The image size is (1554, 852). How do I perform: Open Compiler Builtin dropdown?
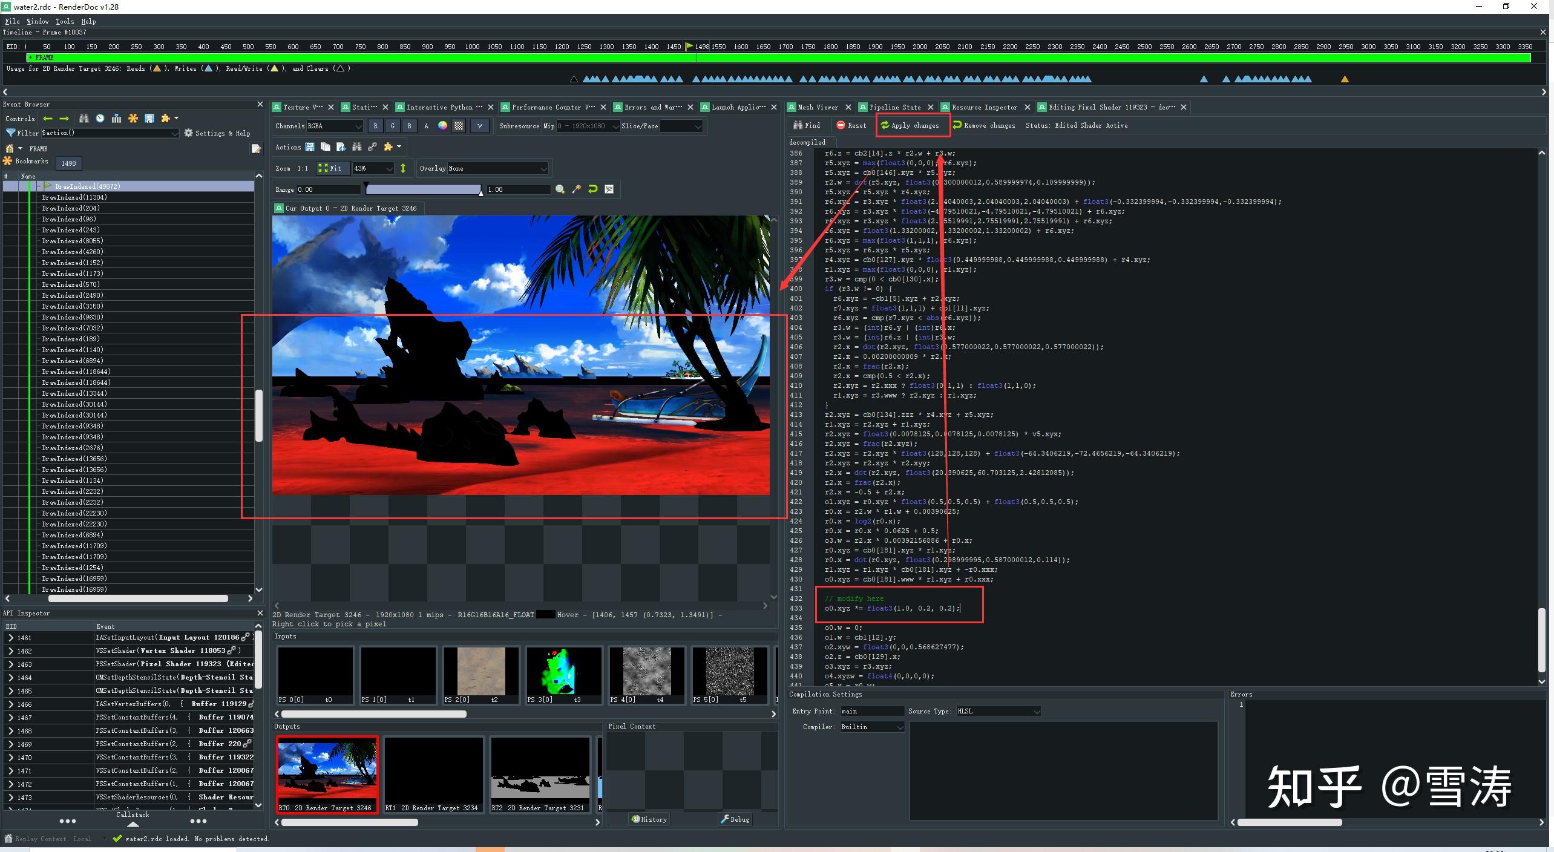(x=872, y=727)
